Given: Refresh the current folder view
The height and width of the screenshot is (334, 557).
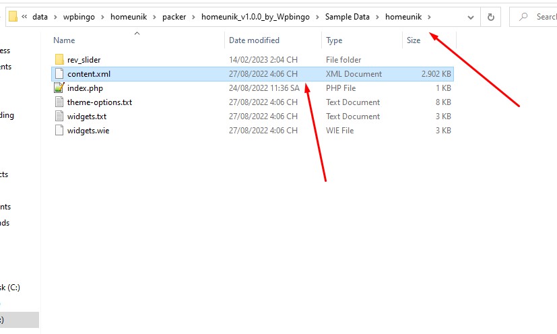Looking at the screenshot, I should pyautogui.click(x=490, y=17).
